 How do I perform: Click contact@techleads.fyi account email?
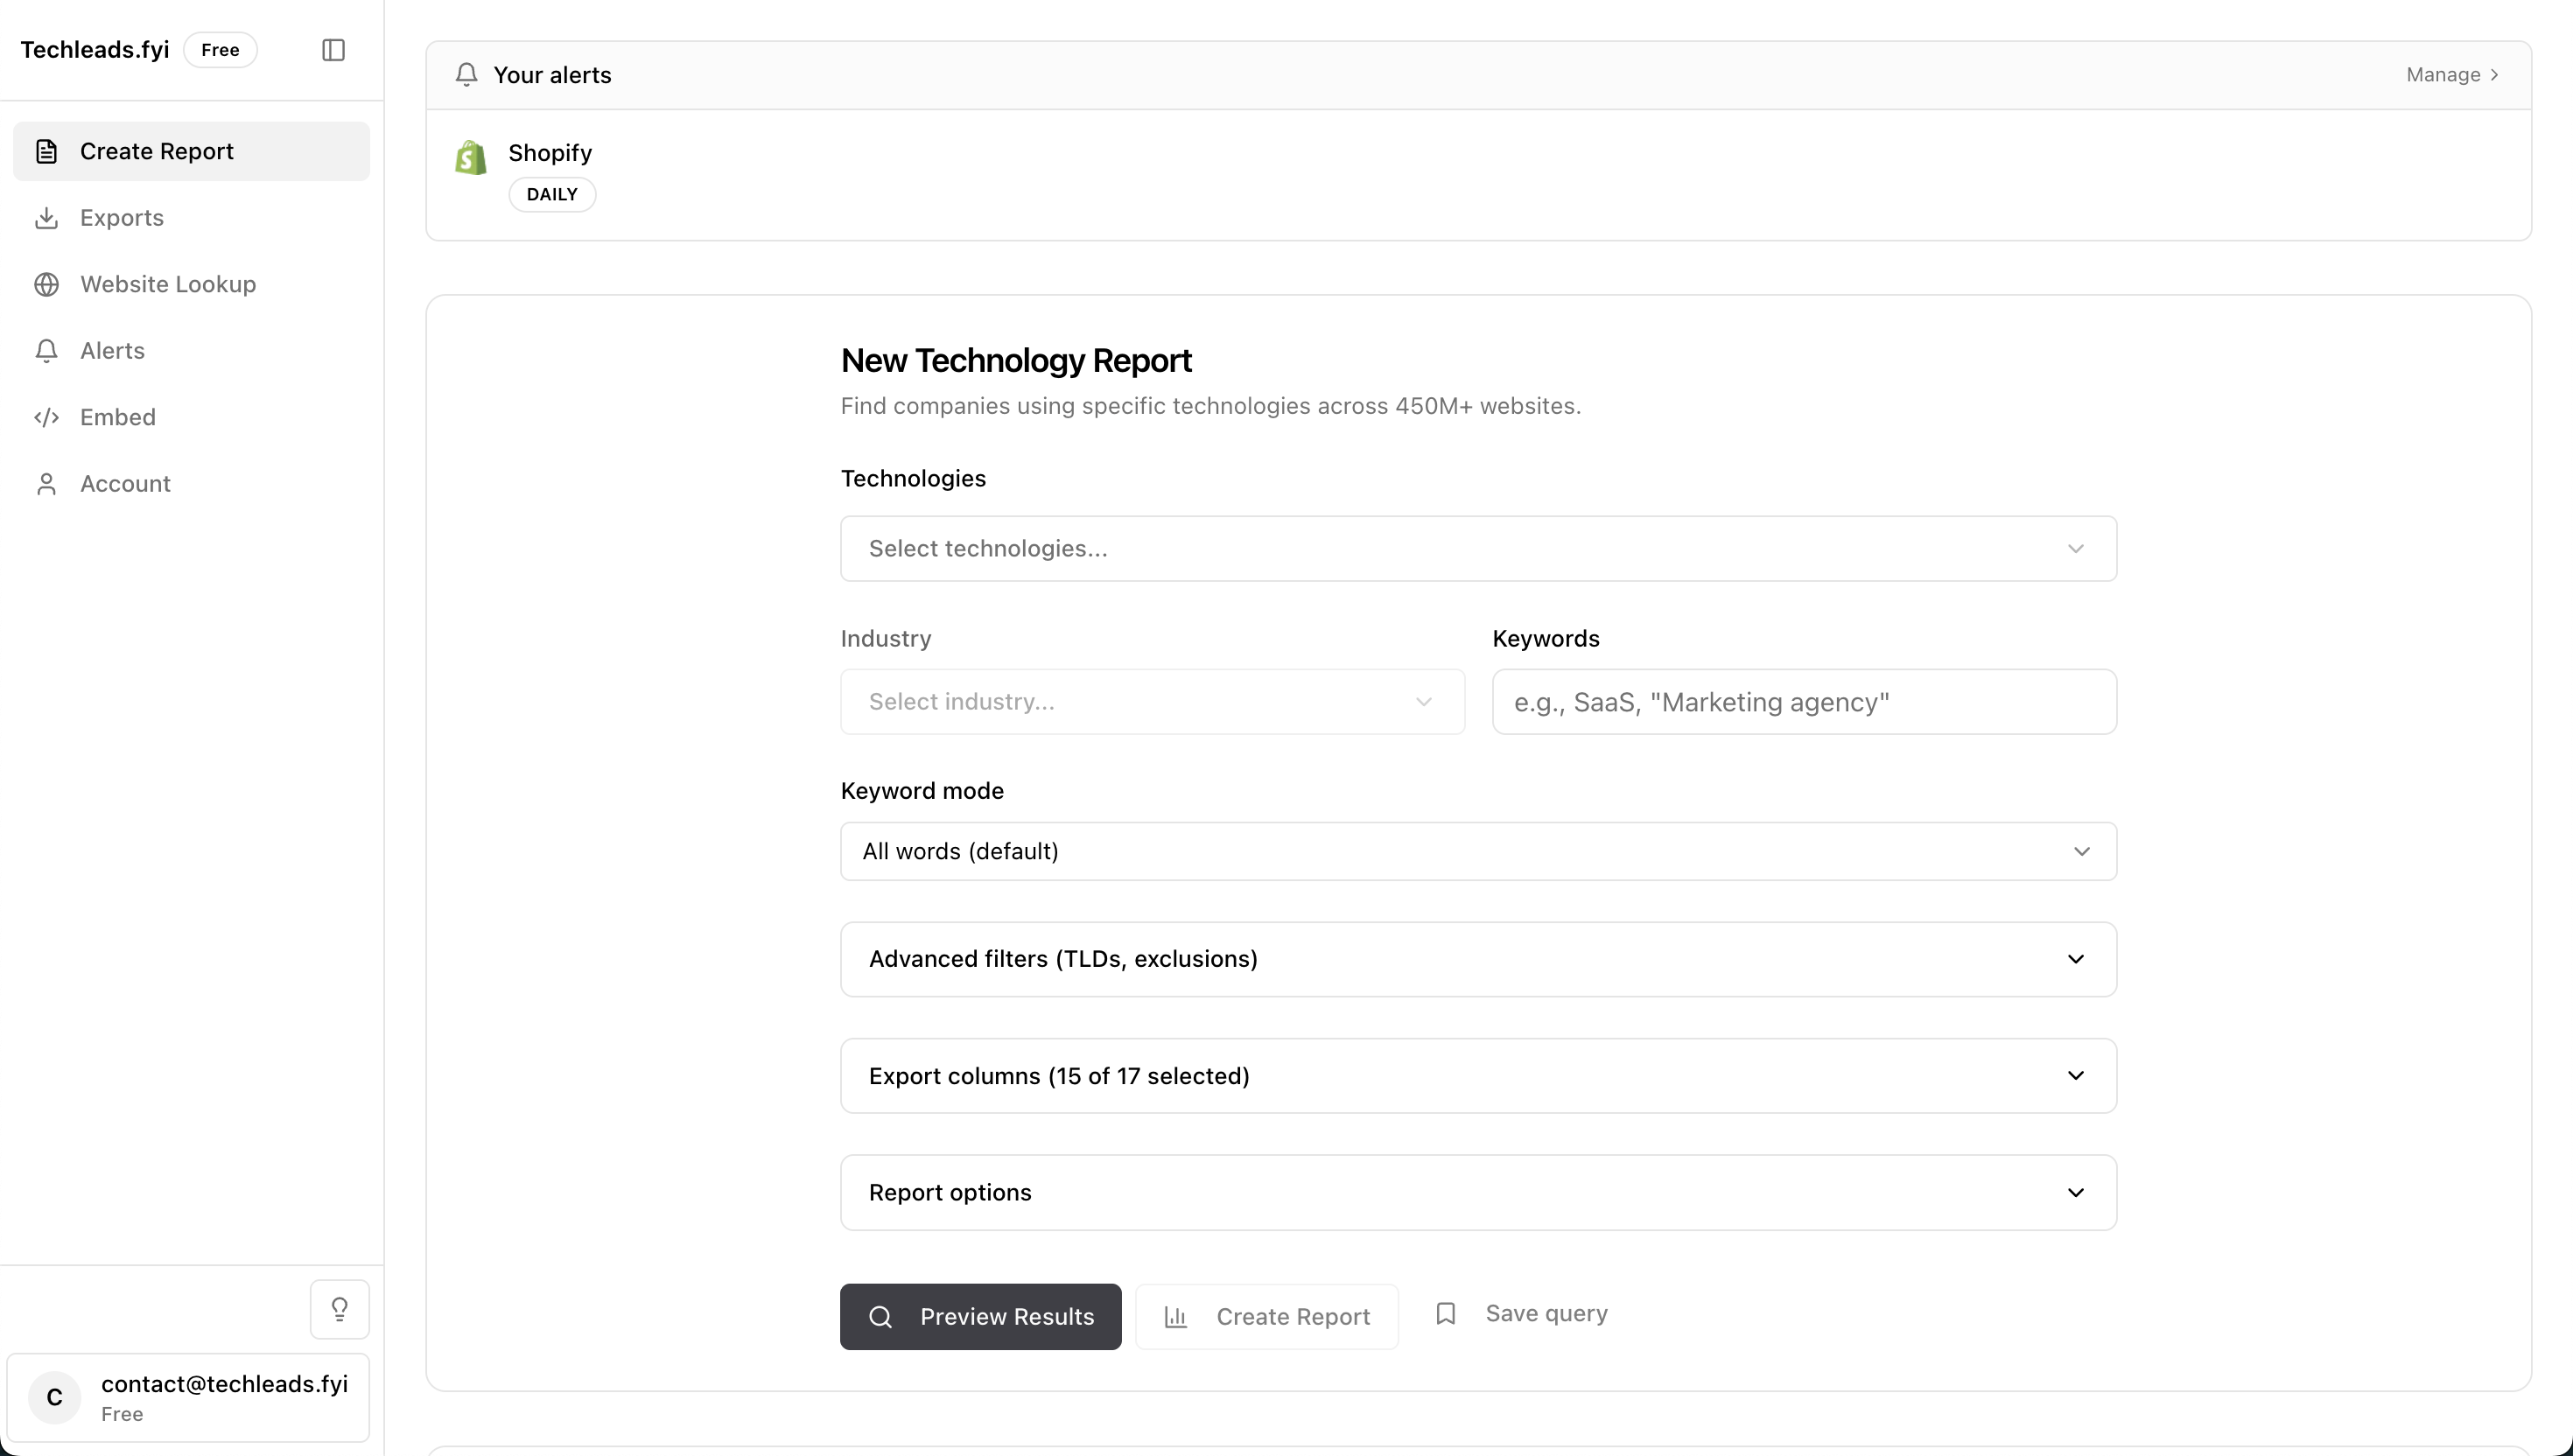point(225,1384)
